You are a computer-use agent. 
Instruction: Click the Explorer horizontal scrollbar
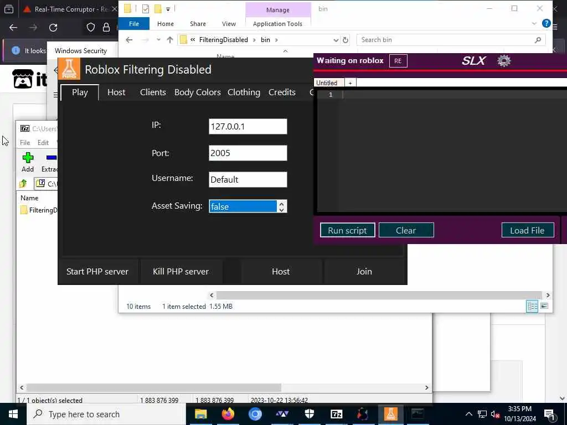(379, 295)
